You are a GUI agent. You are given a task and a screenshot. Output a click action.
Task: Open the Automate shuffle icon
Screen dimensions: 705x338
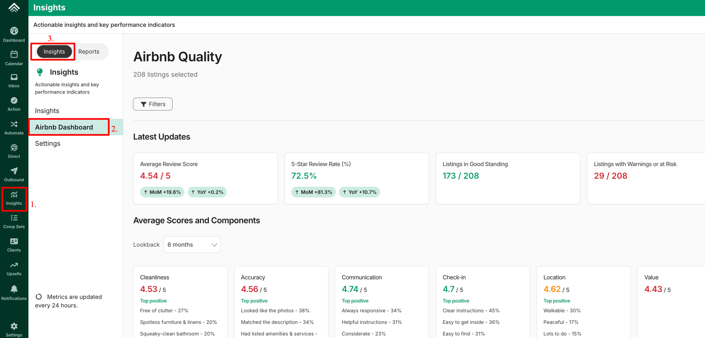click(x=14, y=128)
